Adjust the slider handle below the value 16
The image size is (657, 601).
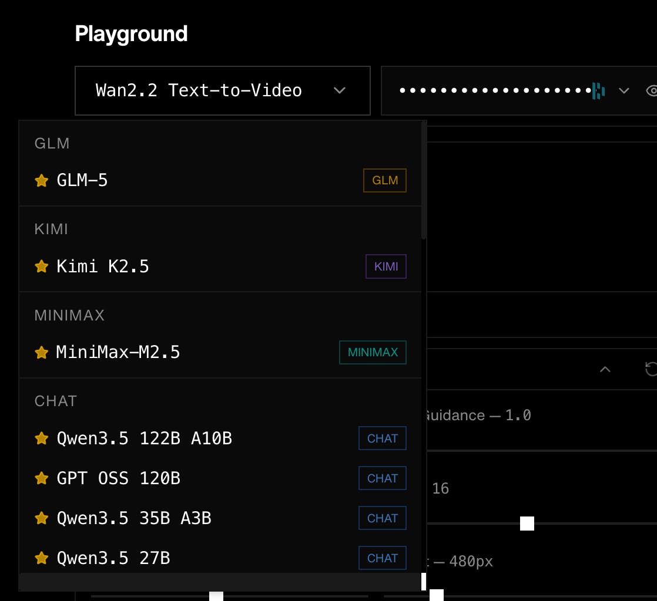(527, 523)
